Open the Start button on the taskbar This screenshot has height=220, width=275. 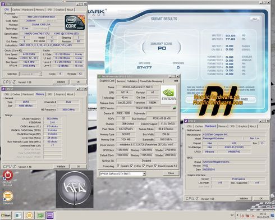6,216
